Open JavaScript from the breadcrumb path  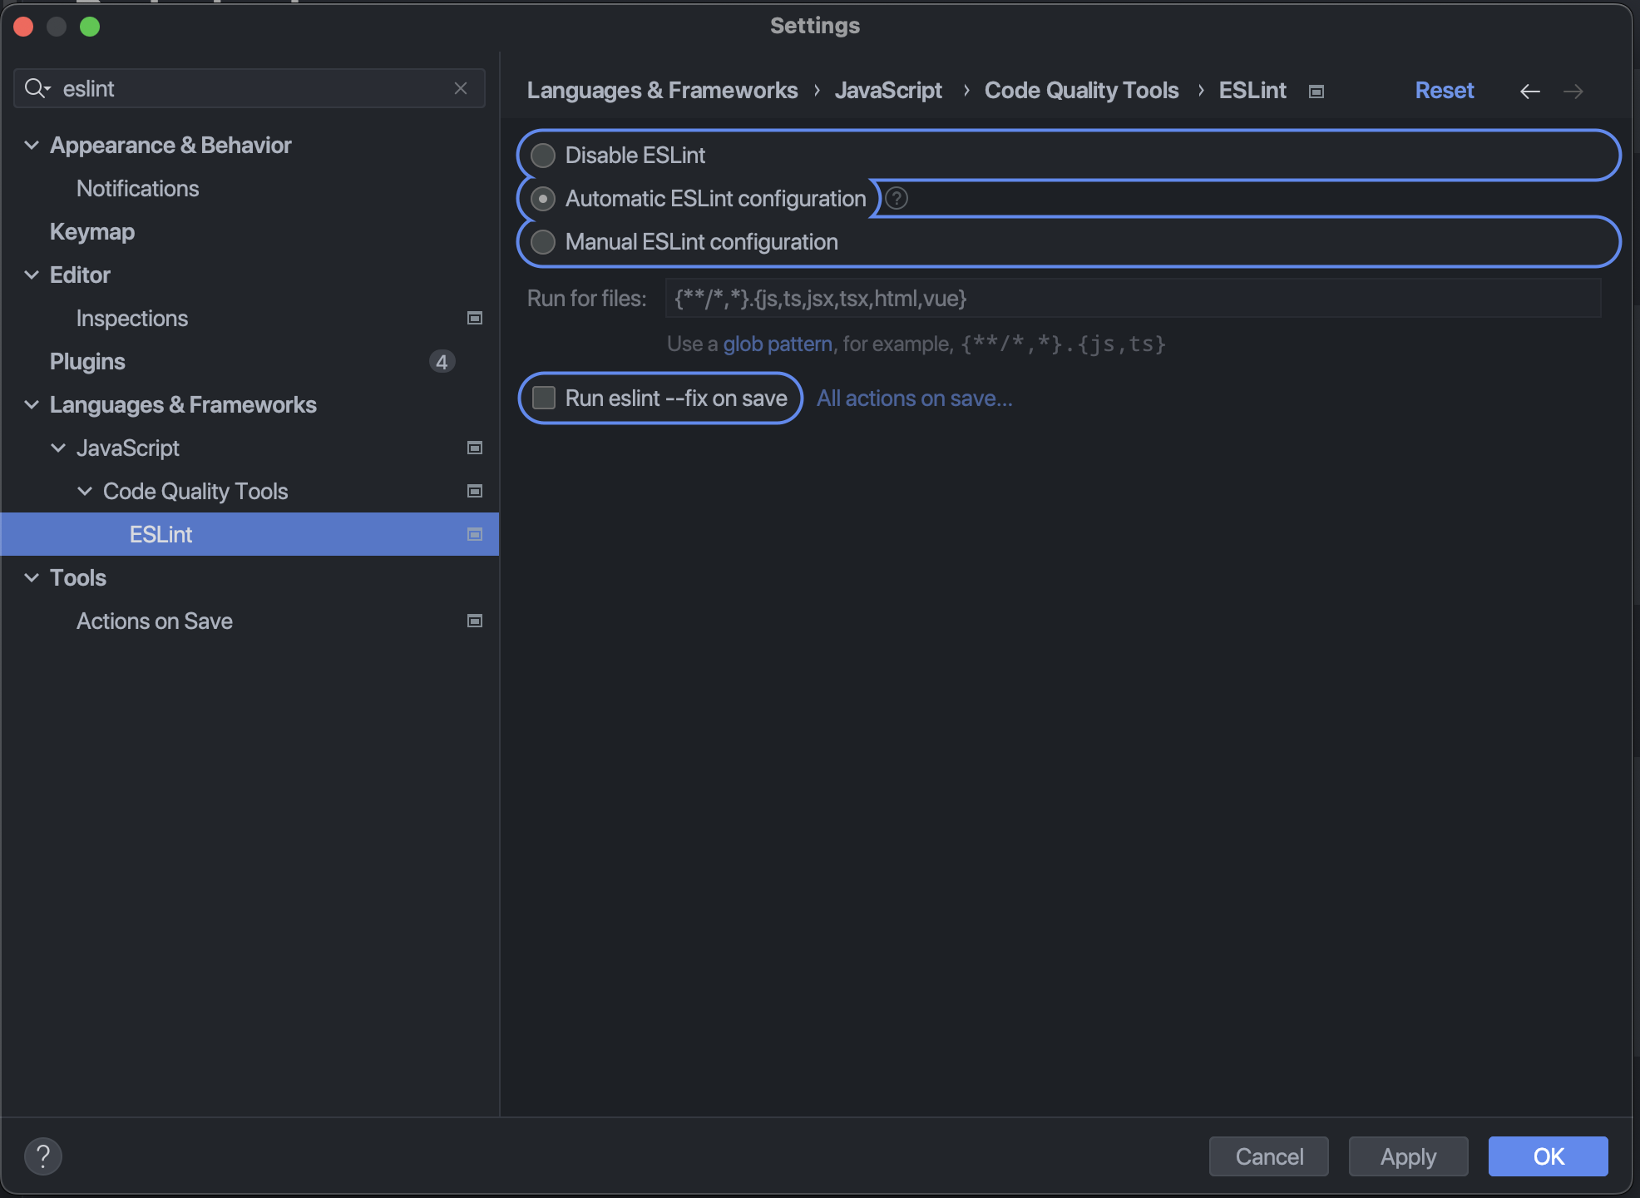coord(888,90)
